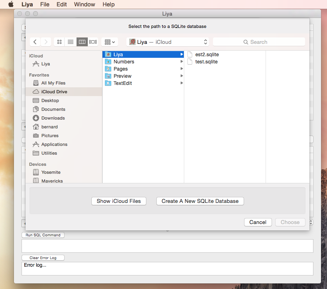
Task: Switch to list view in the file browser
Action: click(x=71, y=41)
